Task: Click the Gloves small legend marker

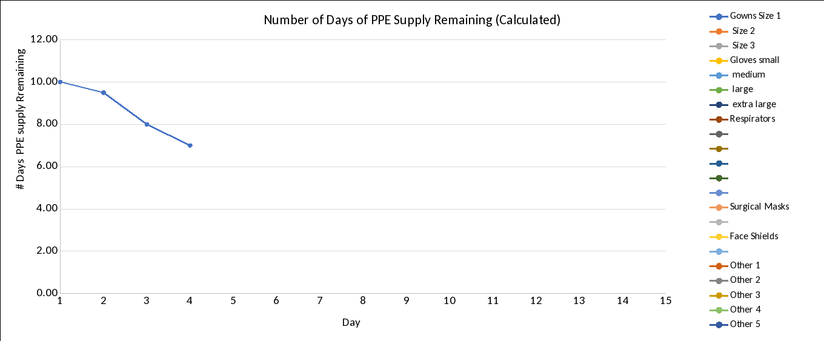Action: [719, 61]
